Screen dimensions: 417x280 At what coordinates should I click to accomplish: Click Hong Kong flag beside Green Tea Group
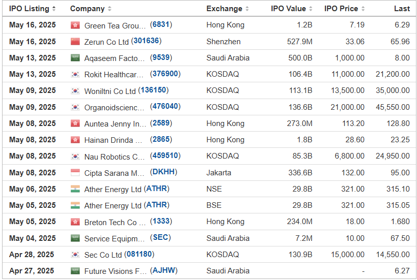click(x=75, y=25)
